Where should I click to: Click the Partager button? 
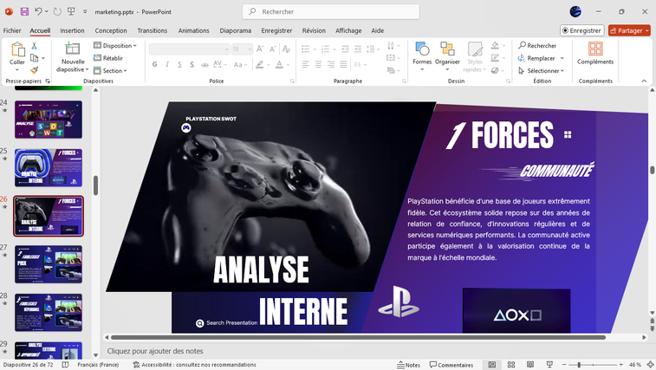629,30
